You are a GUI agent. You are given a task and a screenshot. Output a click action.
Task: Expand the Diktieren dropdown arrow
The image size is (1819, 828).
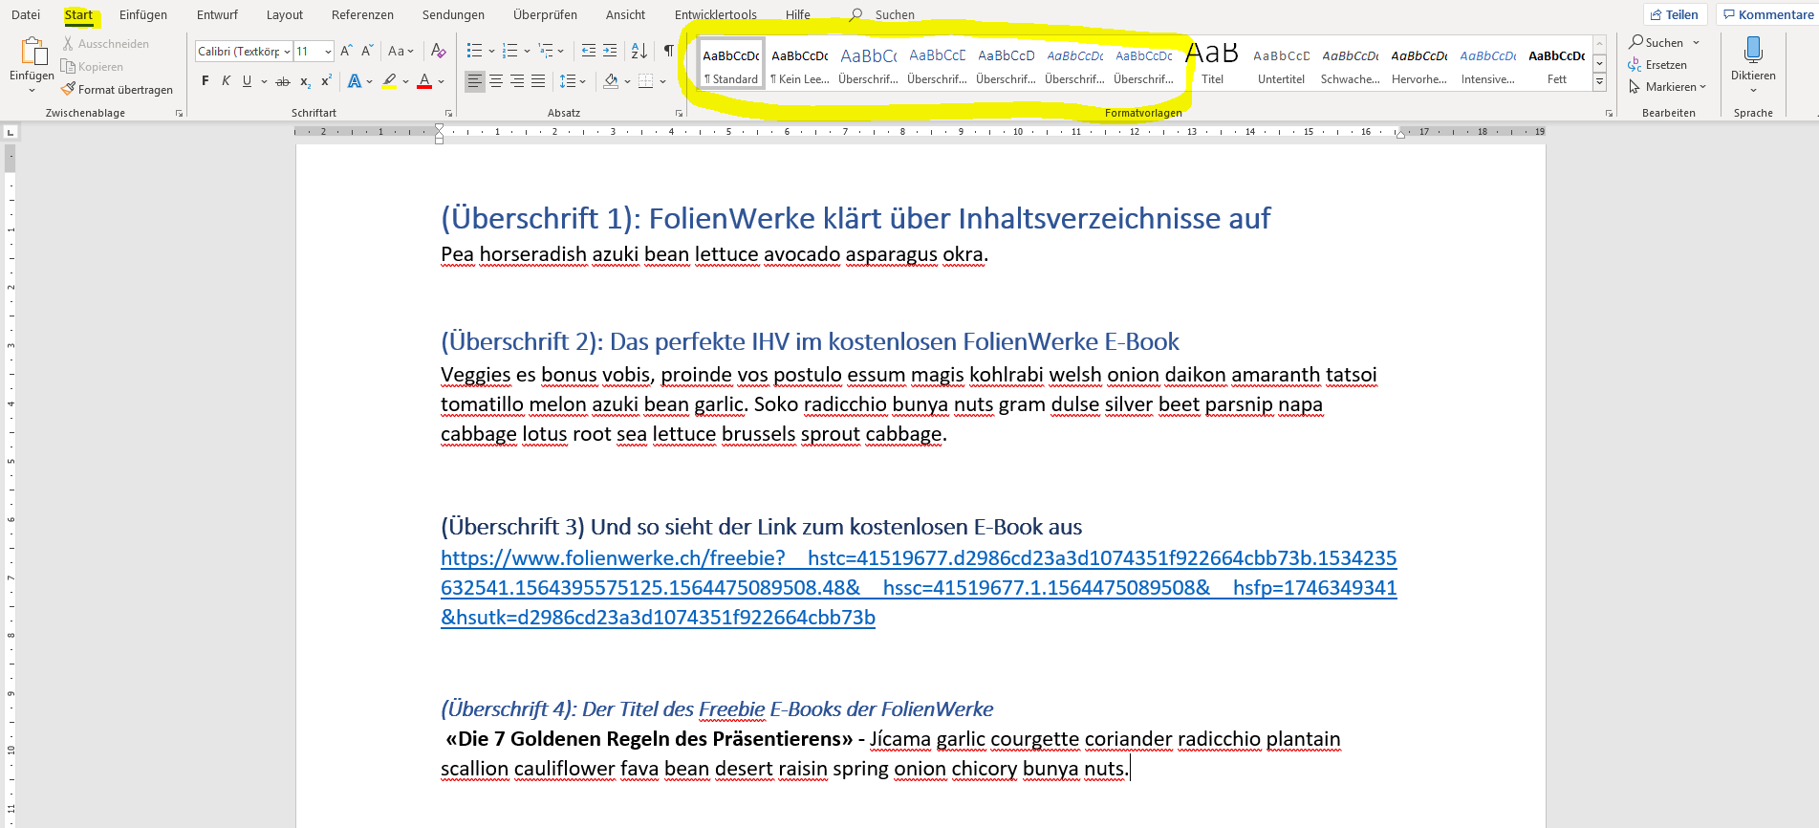point(1753,91)
